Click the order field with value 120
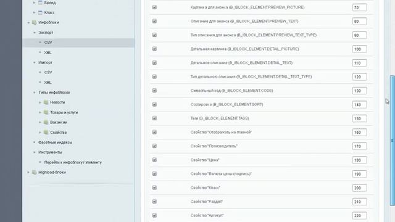 coord(359,76)
